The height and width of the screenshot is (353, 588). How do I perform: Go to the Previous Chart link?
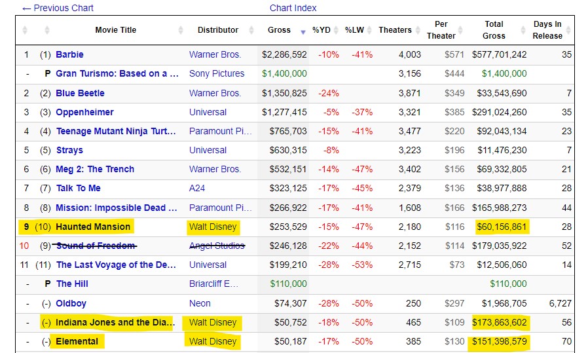tap(58, 8)
